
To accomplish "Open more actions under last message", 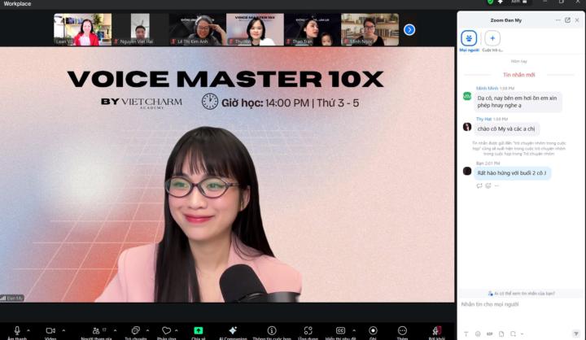I will [496, 185].
